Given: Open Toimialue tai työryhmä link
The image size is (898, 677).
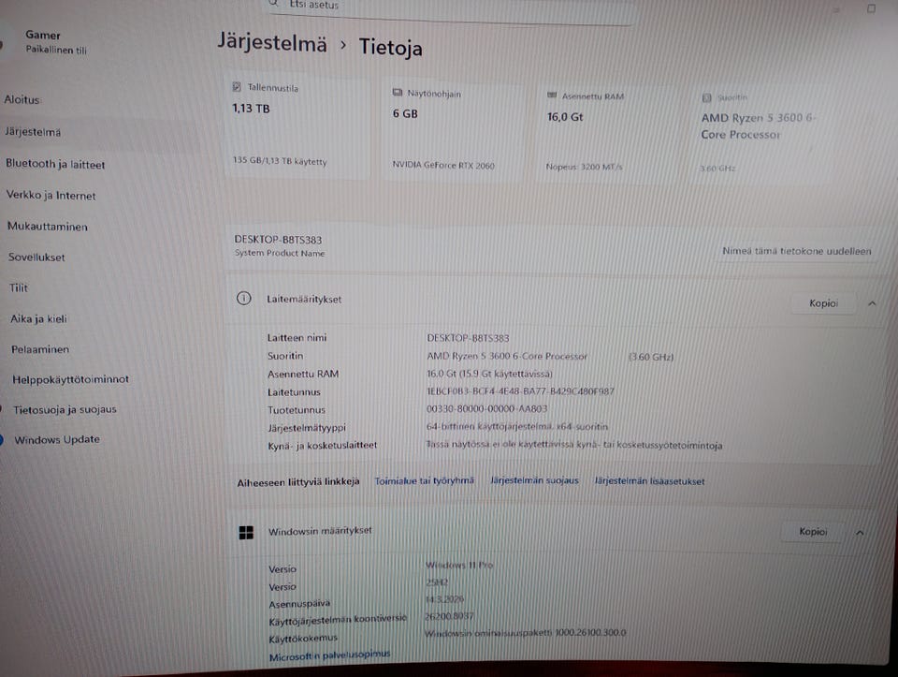Looking at the screenshot, I should pos(425,480).
